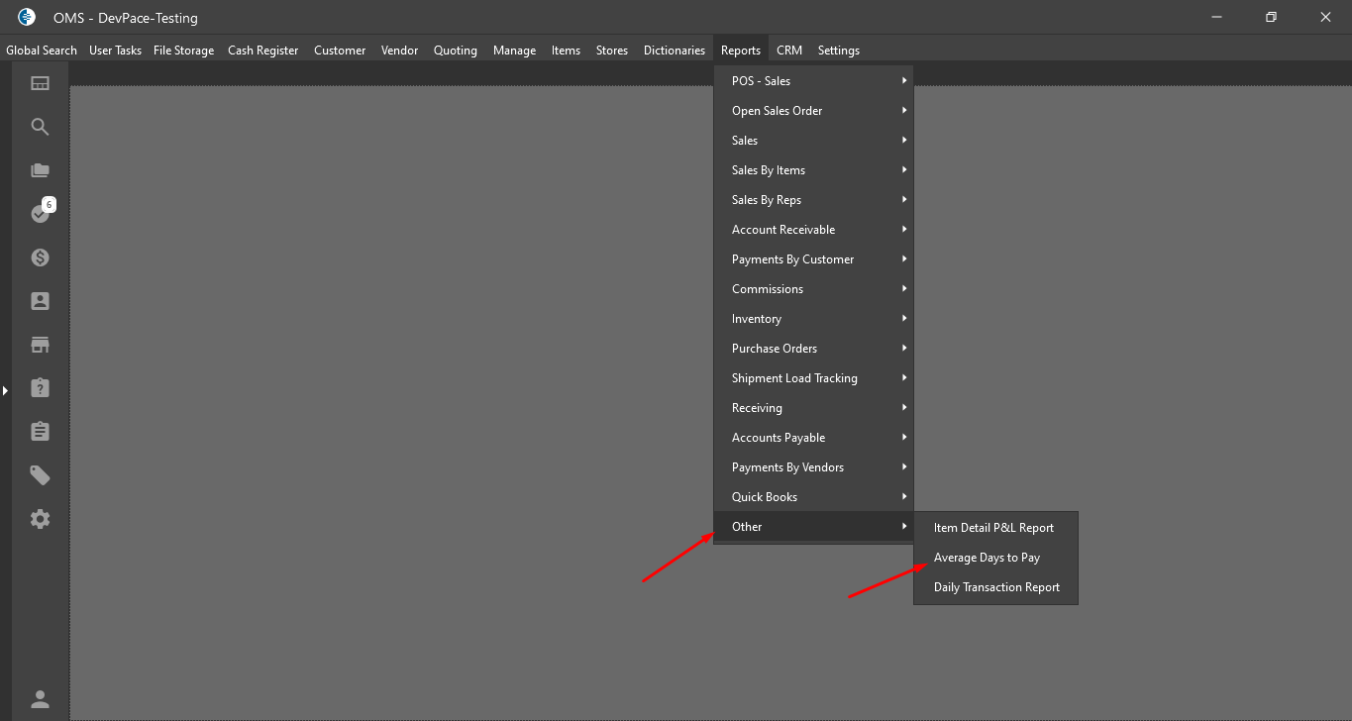1352x721 pixels.
Task: Expand the sidebar with the white arrow
Action: tap(5, 391)
